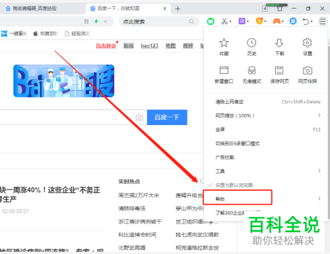Expand the 工具 submenu arrow

(319, 170)
